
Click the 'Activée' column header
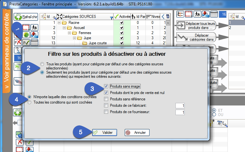(x=122, y=17)
